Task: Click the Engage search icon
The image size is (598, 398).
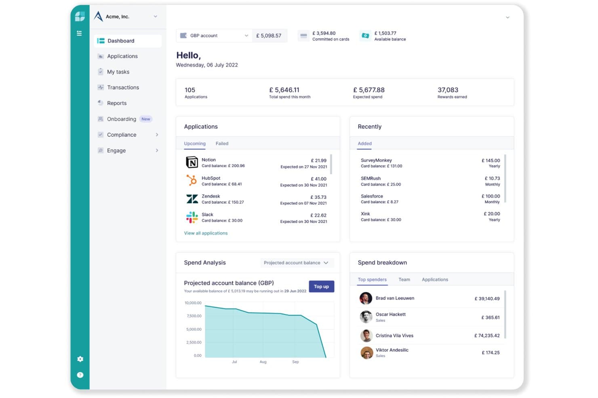Action: (x=101, y=150)
